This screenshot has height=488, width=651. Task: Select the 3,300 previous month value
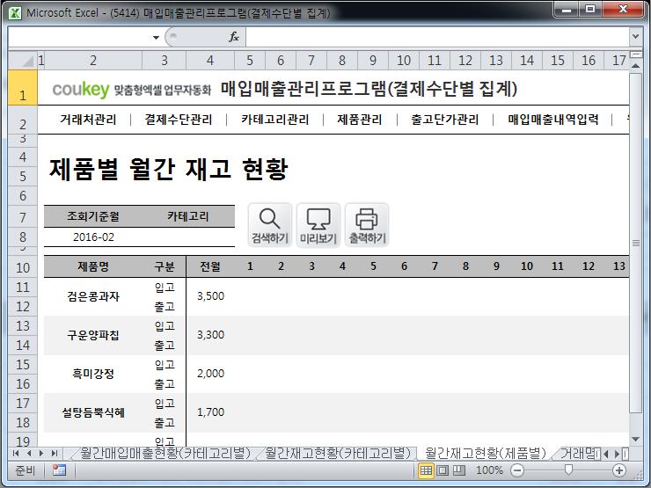(210, 335)
